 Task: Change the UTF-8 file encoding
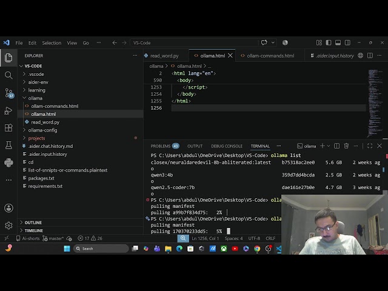(254, 238)
